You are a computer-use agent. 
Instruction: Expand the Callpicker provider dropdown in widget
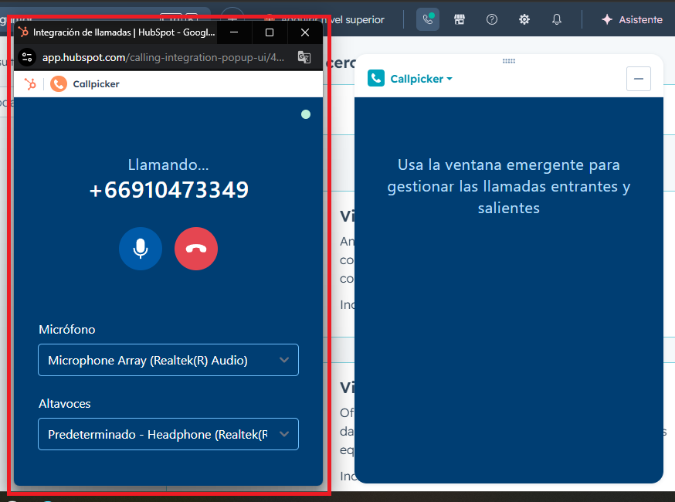pyautogui.click(x=421, y=79)
